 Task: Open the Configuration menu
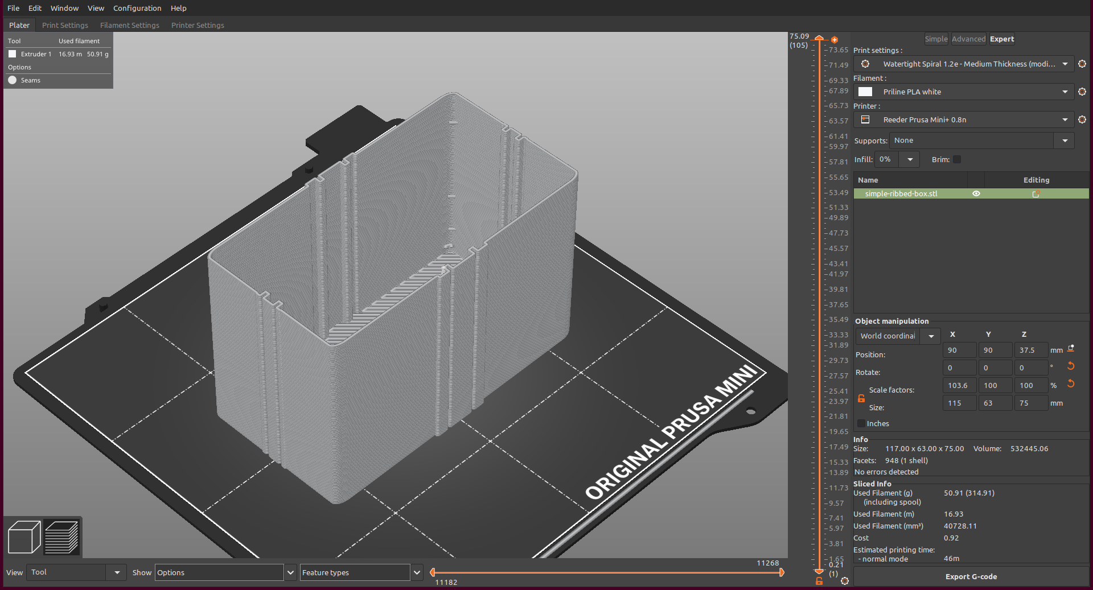click(x=137, y=8)
